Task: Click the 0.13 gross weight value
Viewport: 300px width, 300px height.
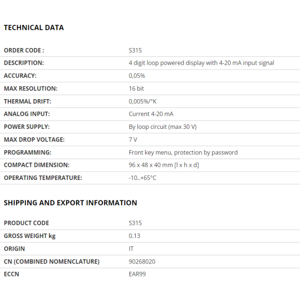Action: point(134,236)
